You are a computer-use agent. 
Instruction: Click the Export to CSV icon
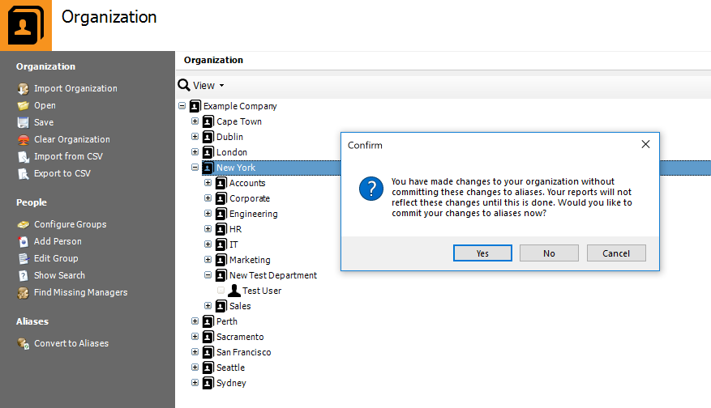[x=24, y=174]
